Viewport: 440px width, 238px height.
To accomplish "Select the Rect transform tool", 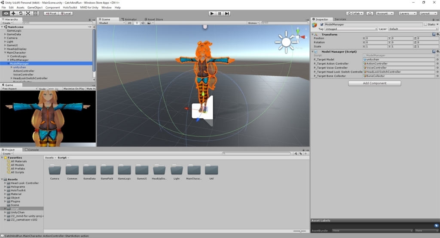I will [35, 13].
